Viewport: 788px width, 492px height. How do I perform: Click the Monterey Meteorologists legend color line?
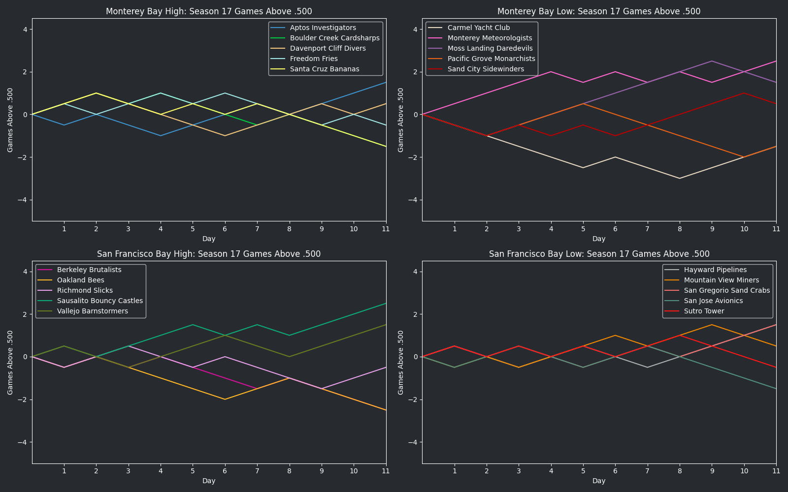click(x=436, y=38)
